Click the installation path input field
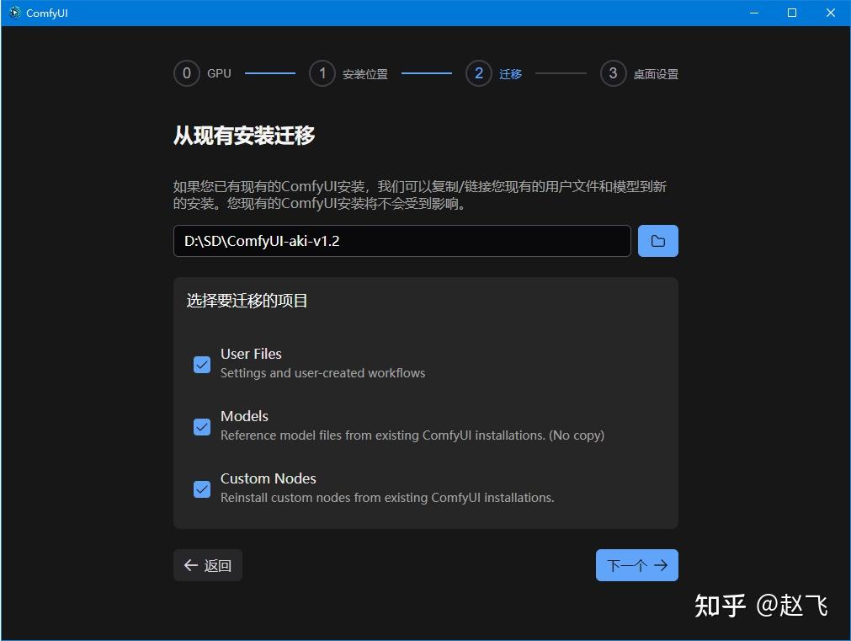Image resolution: width=851 pixels, height=641 pixels. (402, 241)
